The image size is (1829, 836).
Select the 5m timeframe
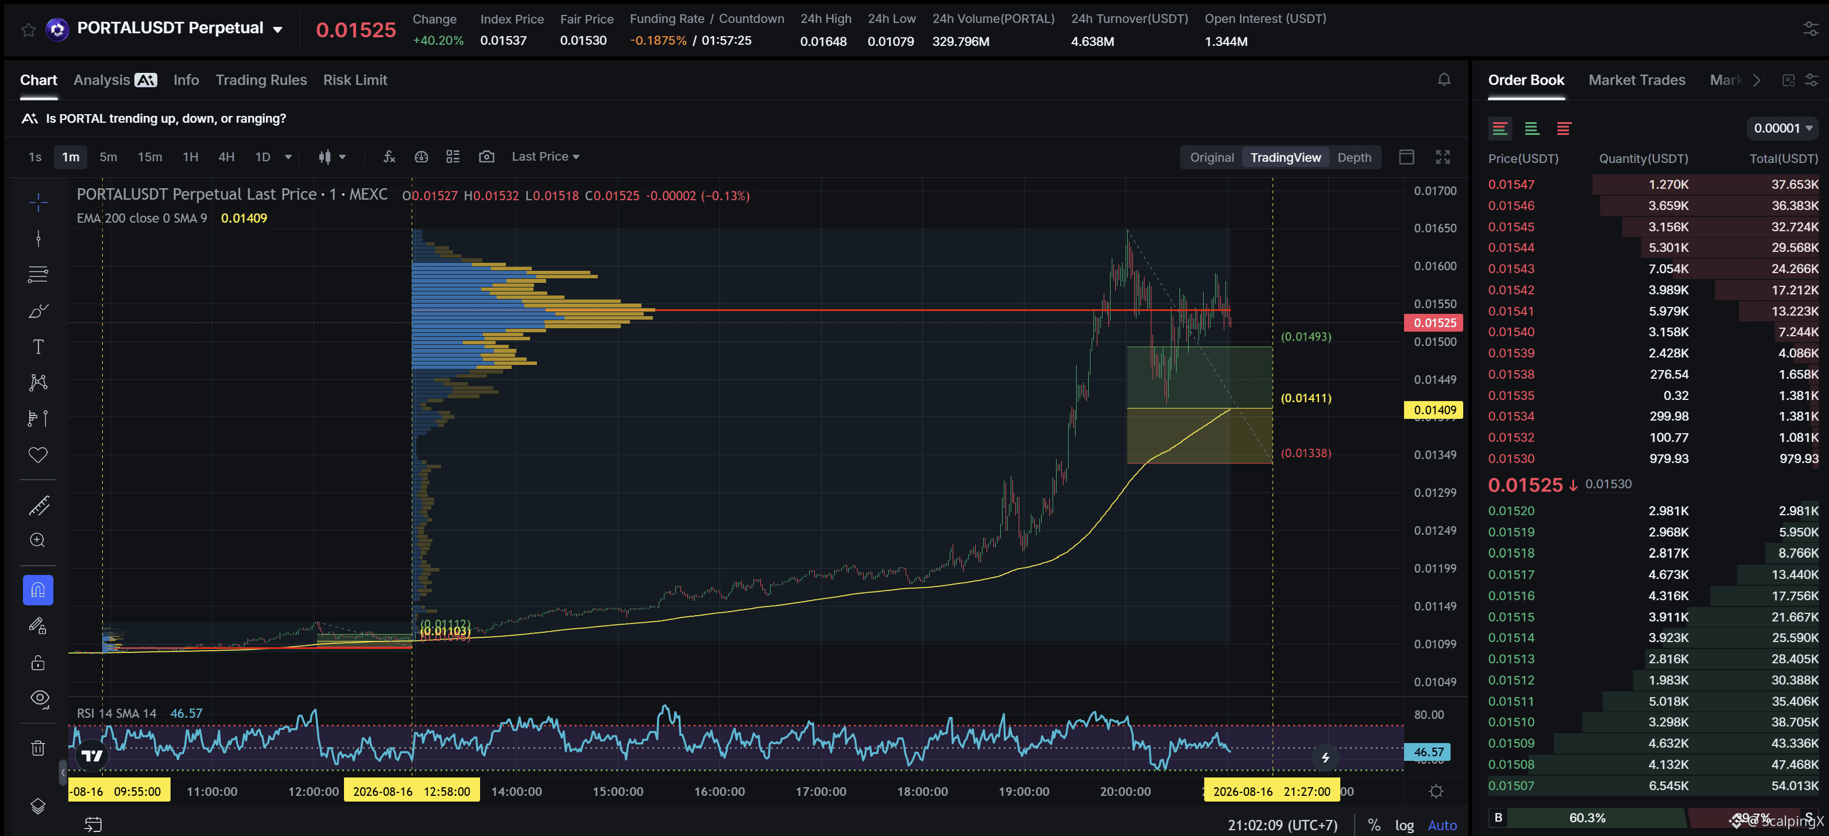point(108,157)
